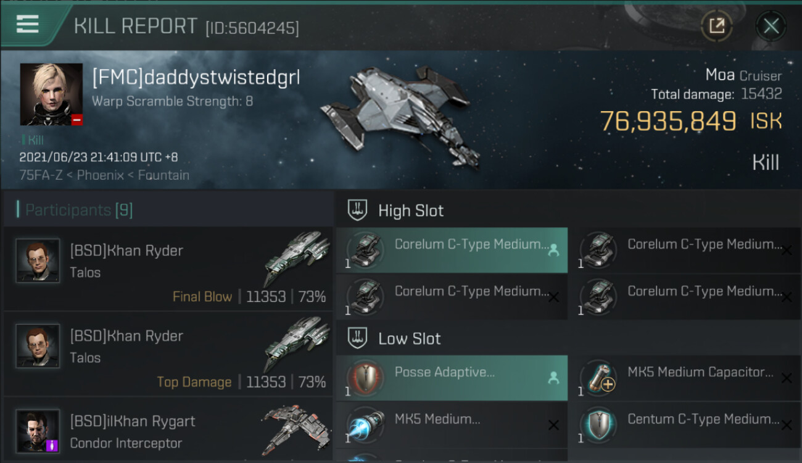802x463 pixels.
Task: Open Khan Ryder Final Blow participant entry
Action: coord(168,269)
